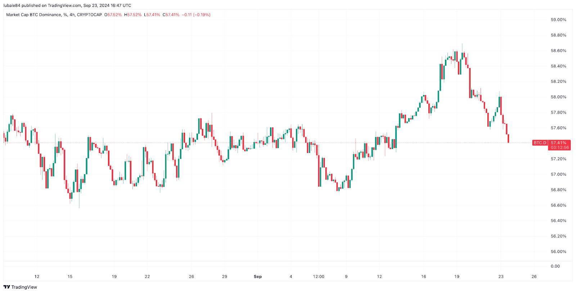Click the red BTC.D symbol label
The height and width of the screenshot is (293, 576).
540,143
